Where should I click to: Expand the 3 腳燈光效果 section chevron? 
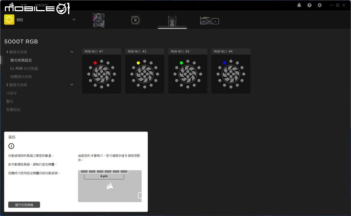tap(72, 85)
